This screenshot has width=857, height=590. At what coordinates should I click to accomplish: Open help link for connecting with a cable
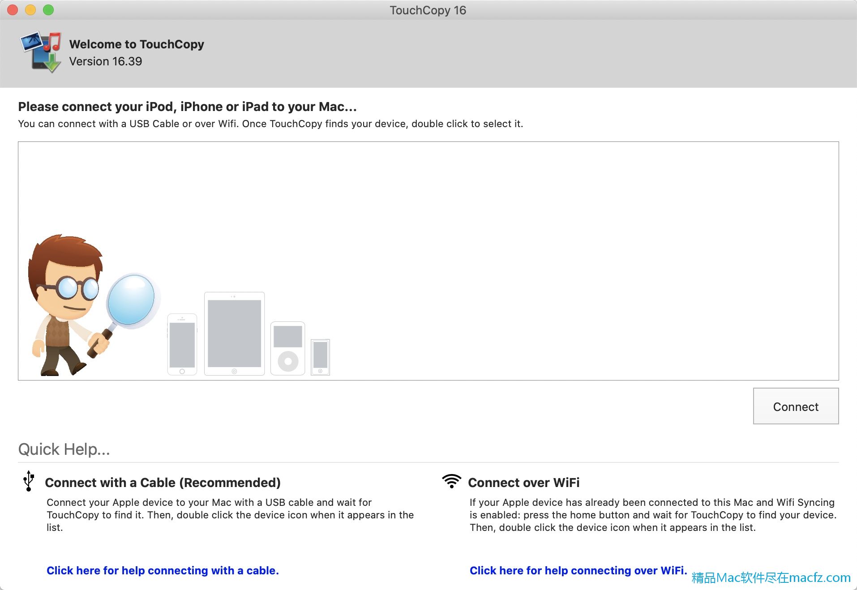(x=163, y=570)
